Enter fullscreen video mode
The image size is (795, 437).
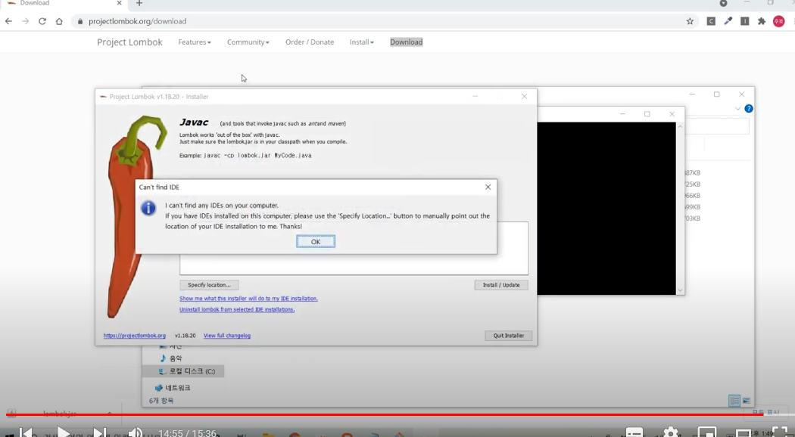tap(780, 432)
